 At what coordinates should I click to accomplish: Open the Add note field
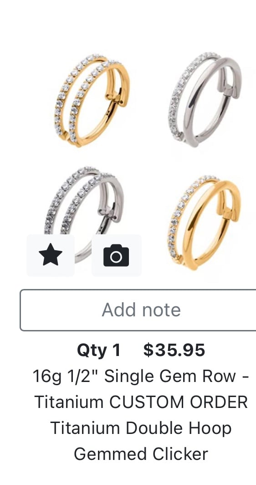tap(138, 310)
